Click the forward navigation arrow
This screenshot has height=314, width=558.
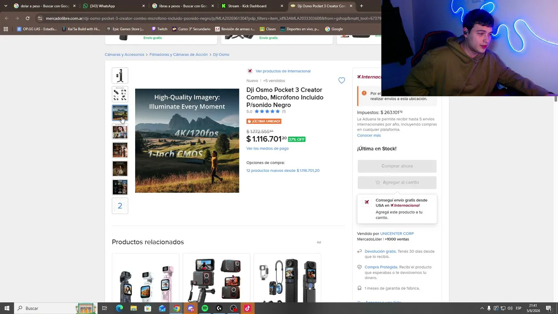click(17, 18)
